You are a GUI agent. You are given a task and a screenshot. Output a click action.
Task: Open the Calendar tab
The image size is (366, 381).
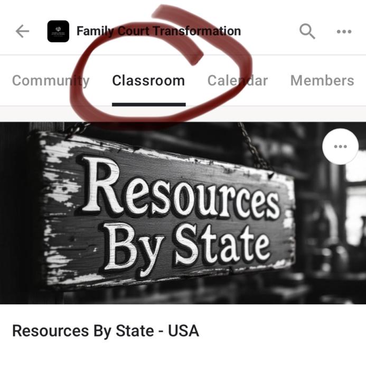238,80
